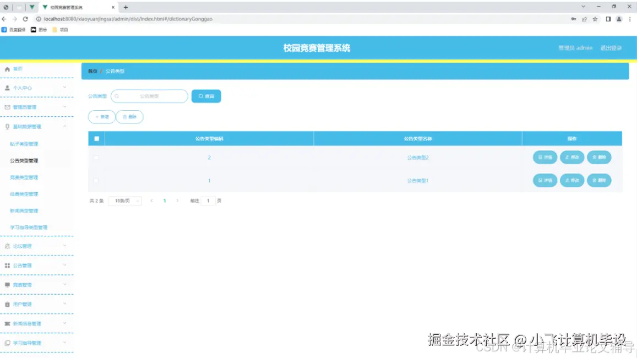Screen dimensions: 637x358
Task: Click the 个人中心 person icon
Action: [x=8, y=87]
